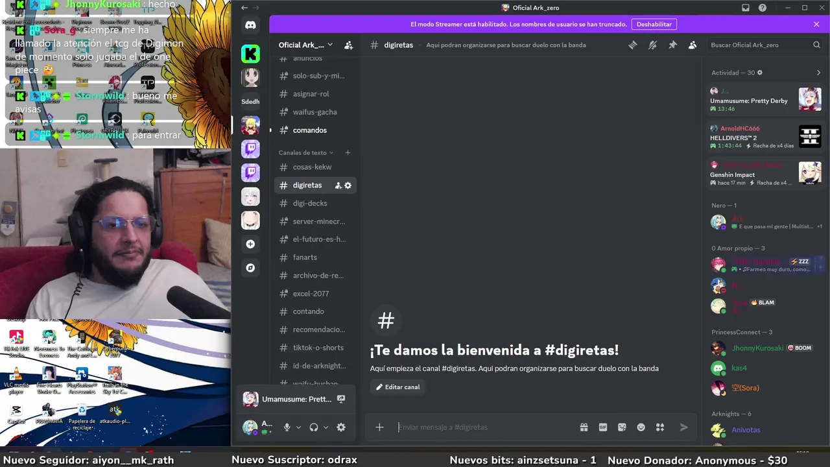Open the server-minecr... channel

click(x=315, y=222)
